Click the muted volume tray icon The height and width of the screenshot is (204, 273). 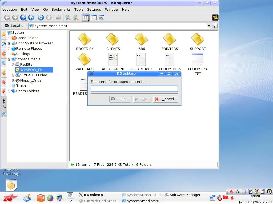click(x=219, y=198)
